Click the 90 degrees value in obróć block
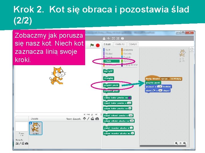The image size is (205, 153). (160, 90)
